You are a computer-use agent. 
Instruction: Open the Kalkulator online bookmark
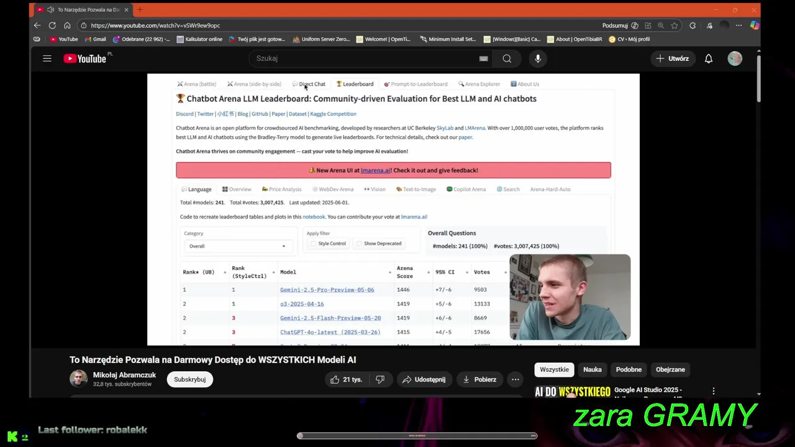tap(199, 39)
